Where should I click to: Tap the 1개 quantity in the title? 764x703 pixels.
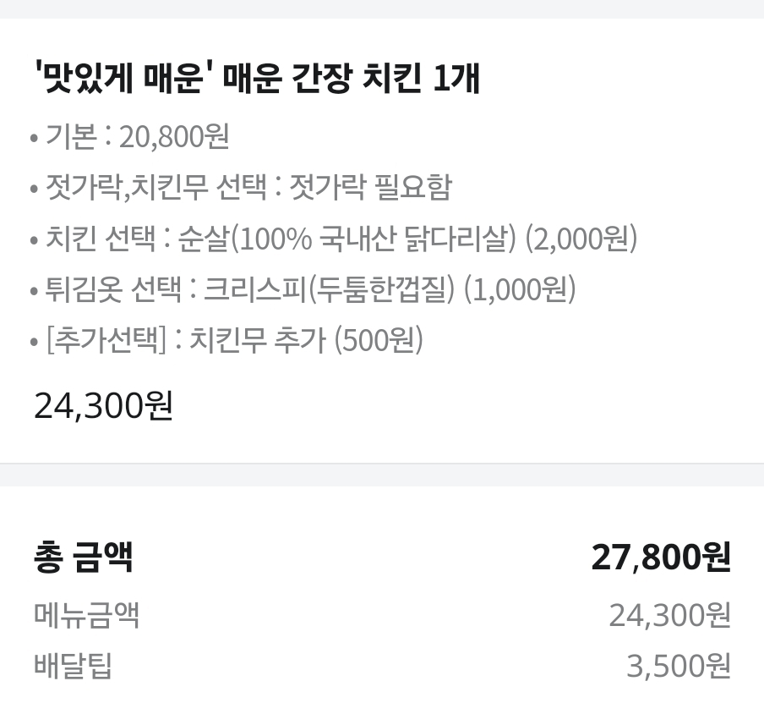[x=456, y=79]
